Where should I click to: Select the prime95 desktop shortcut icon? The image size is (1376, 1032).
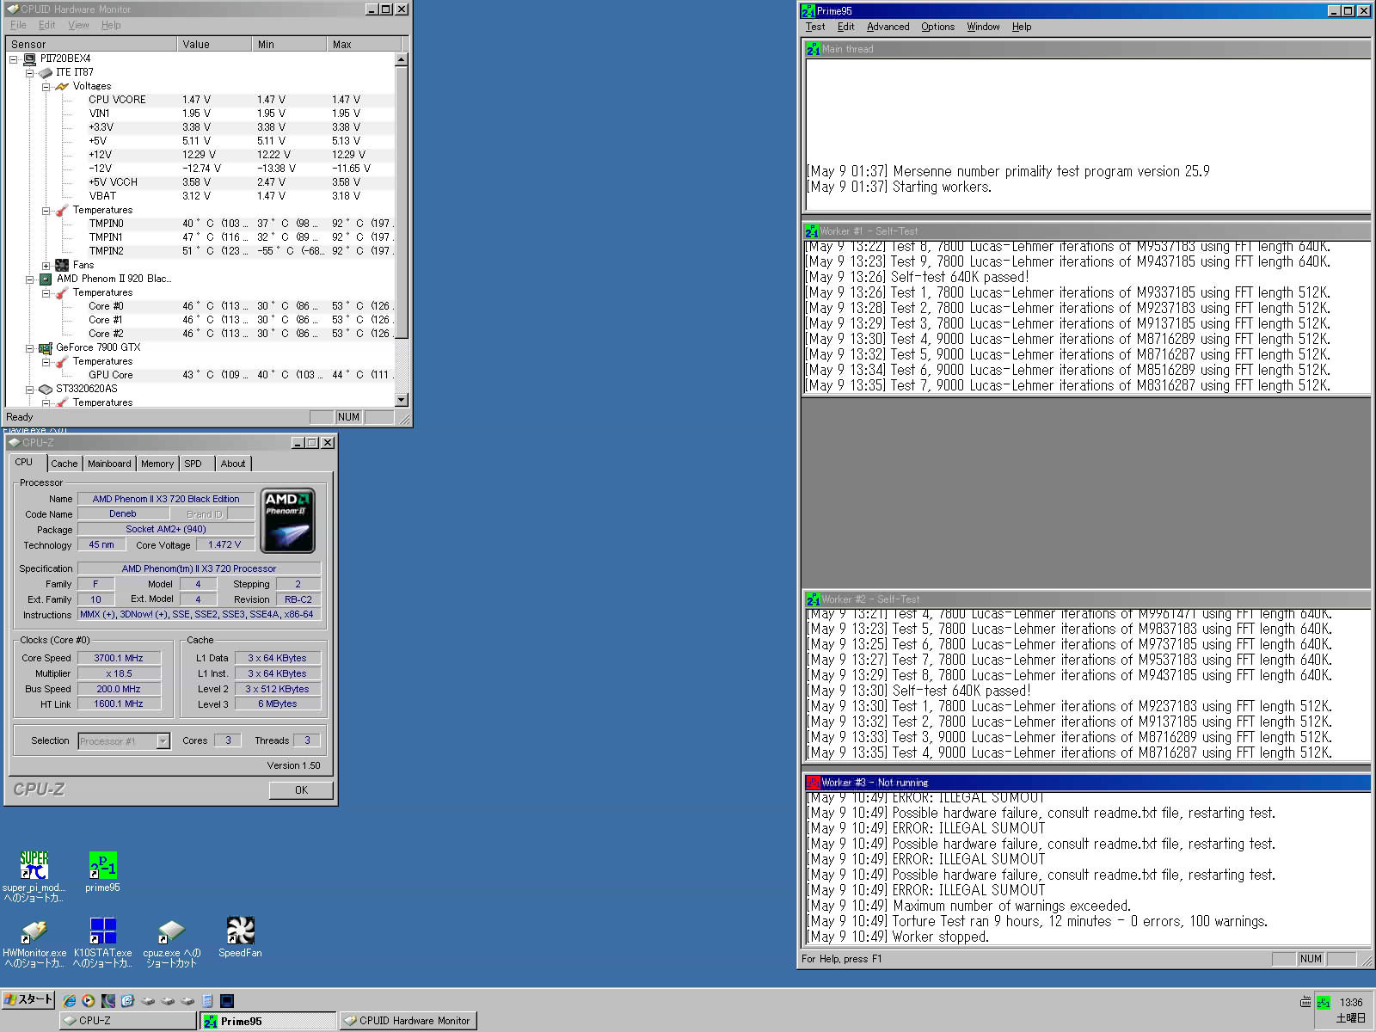(102, 865)
